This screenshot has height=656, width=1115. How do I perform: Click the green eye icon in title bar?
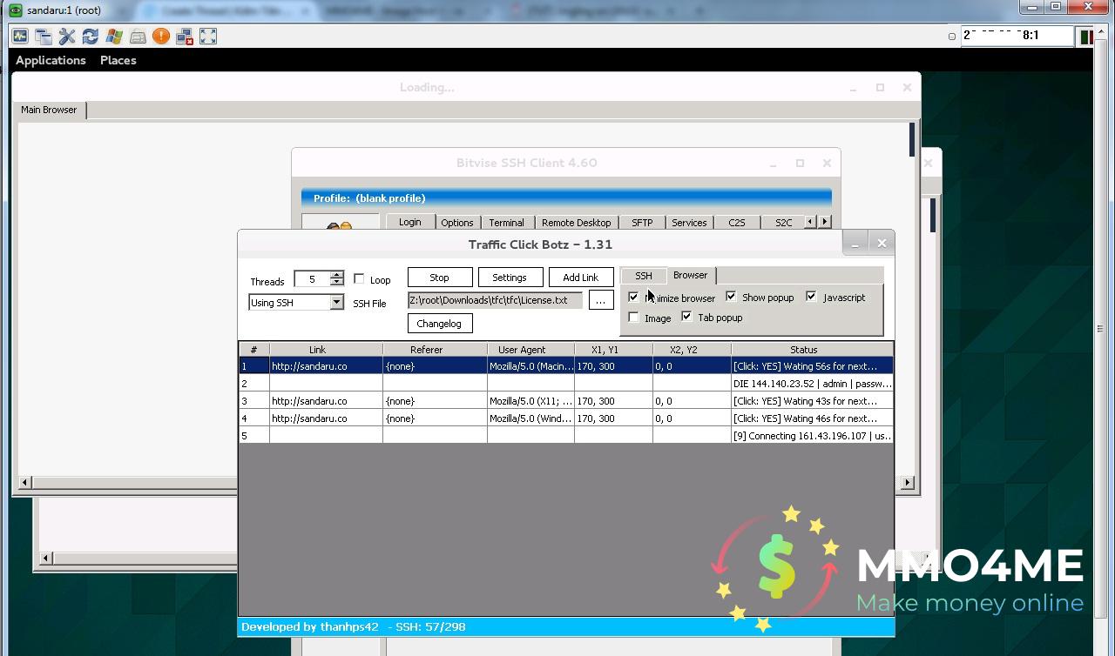(15, 10)
